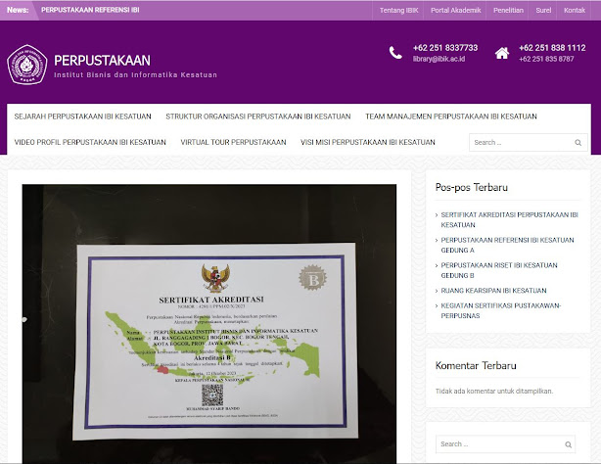Click phone number +62 251 838 1112

552,48
